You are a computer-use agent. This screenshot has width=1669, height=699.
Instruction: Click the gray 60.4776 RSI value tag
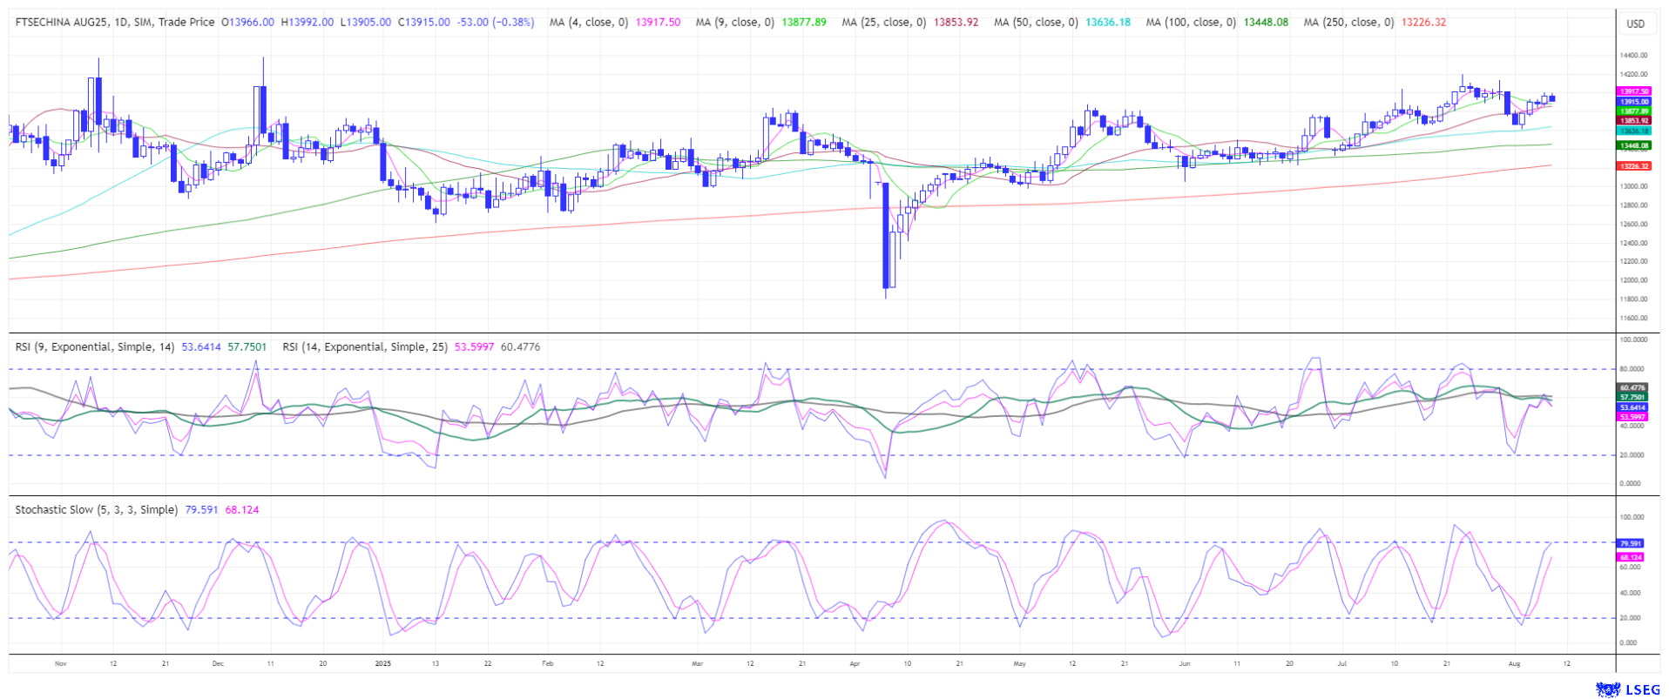[x=1632, y=387]
